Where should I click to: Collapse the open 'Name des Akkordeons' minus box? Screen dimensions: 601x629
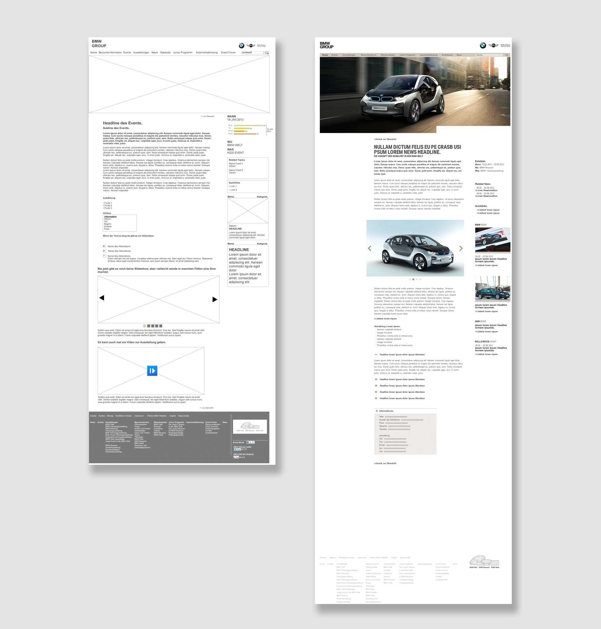[104, 256]
